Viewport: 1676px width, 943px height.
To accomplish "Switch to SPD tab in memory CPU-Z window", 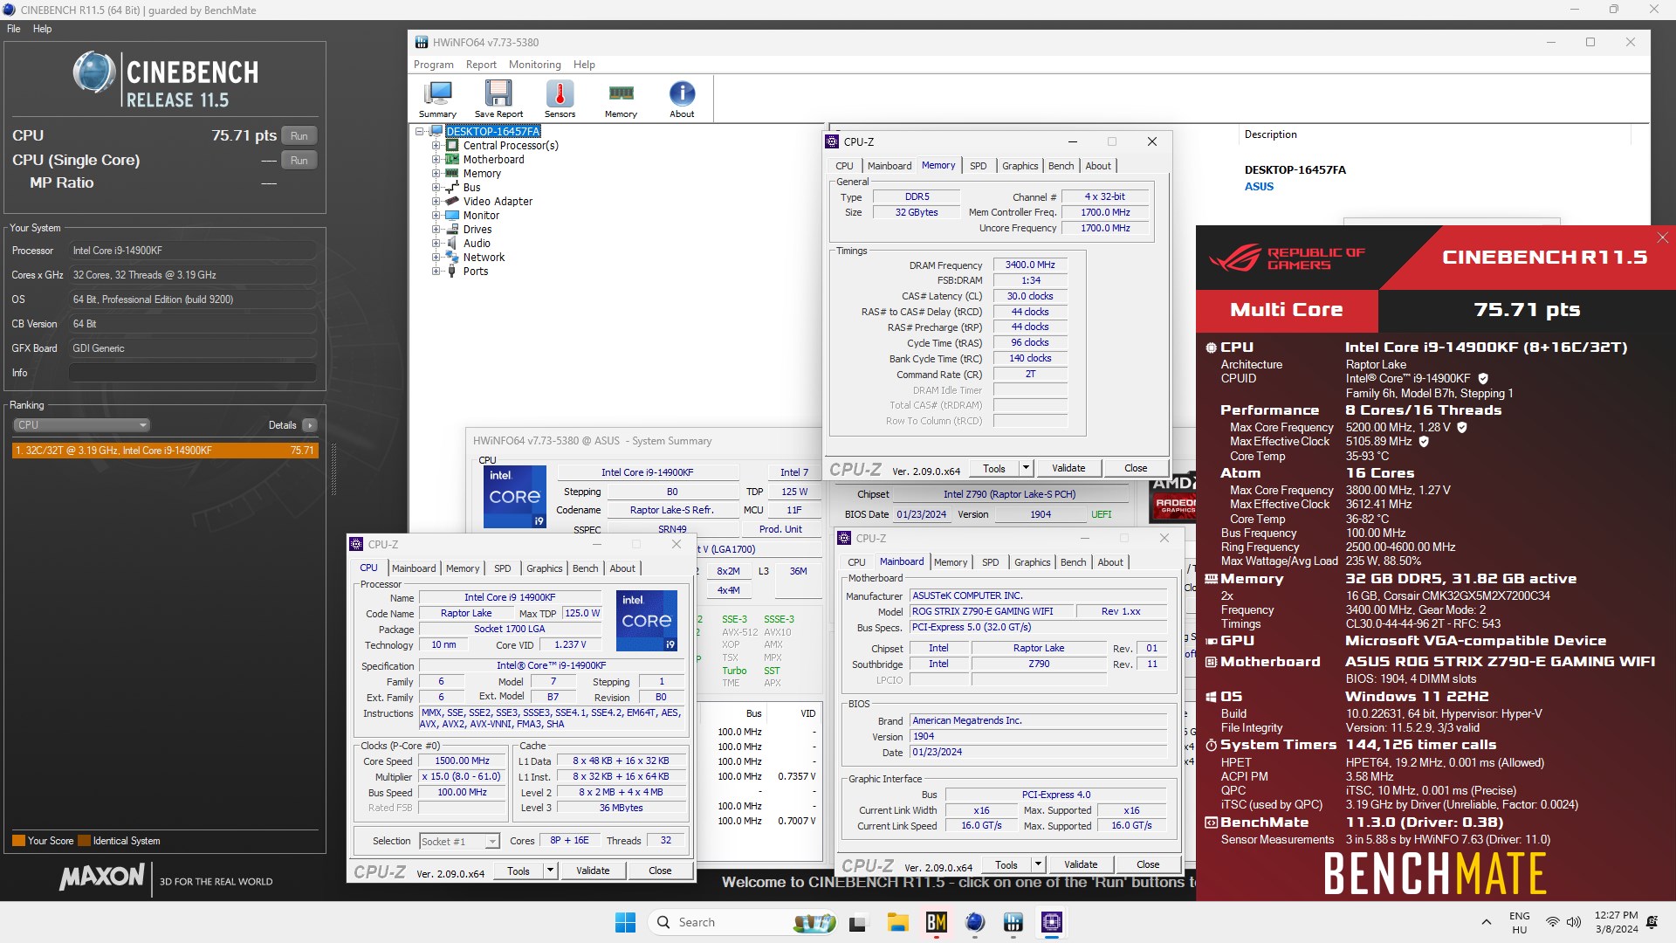I will [979, 166].
